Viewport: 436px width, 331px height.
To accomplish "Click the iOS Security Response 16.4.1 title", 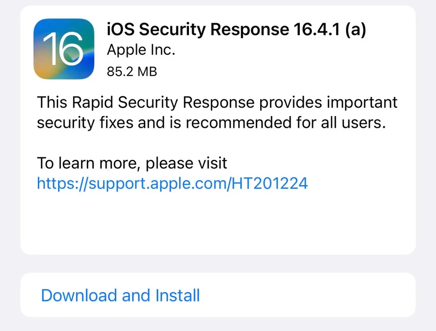I will coord(236,29).
